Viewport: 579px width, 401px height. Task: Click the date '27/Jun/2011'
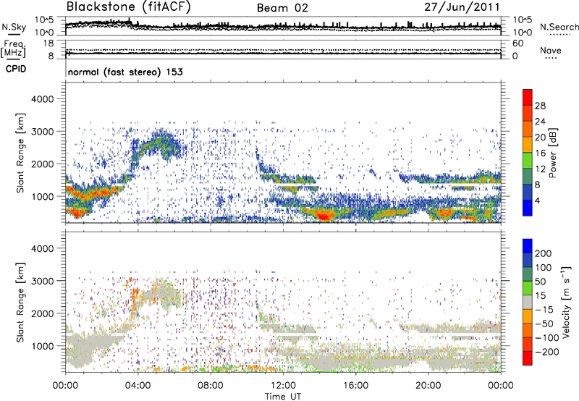point(462,7)
